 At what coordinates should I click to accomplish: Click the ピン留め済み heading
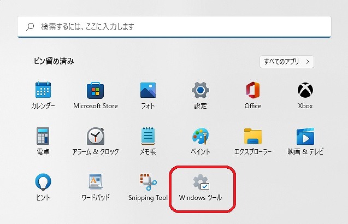tap(54, 61)
